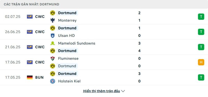Image resolution: width=208 pixels, height=97 pixels.
Task: Click the Holstein Kiel team logo
Action: coord(53,81)
